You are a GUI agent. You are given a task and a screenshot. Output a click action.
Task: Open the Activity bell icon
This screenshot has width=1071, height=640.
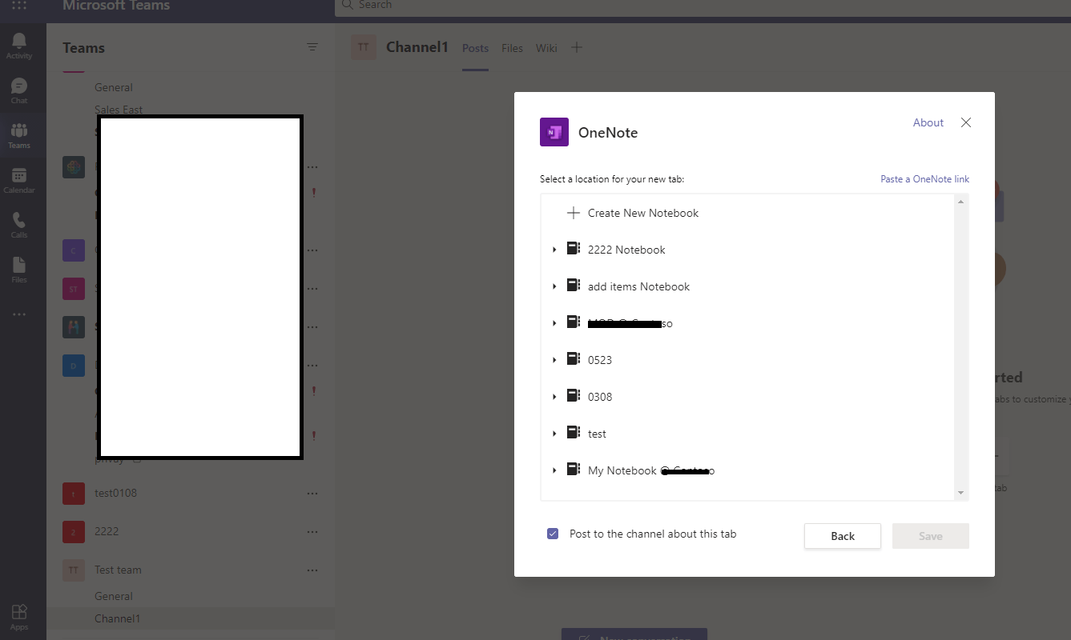click(19, 41)
